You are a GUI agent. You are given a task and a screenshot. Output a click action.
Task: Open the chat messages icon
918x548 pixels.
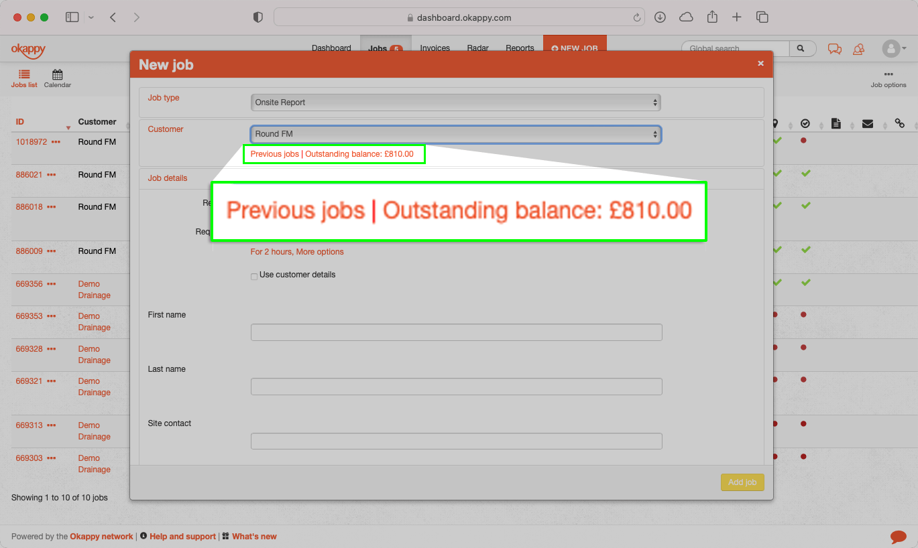coord(834,49)
